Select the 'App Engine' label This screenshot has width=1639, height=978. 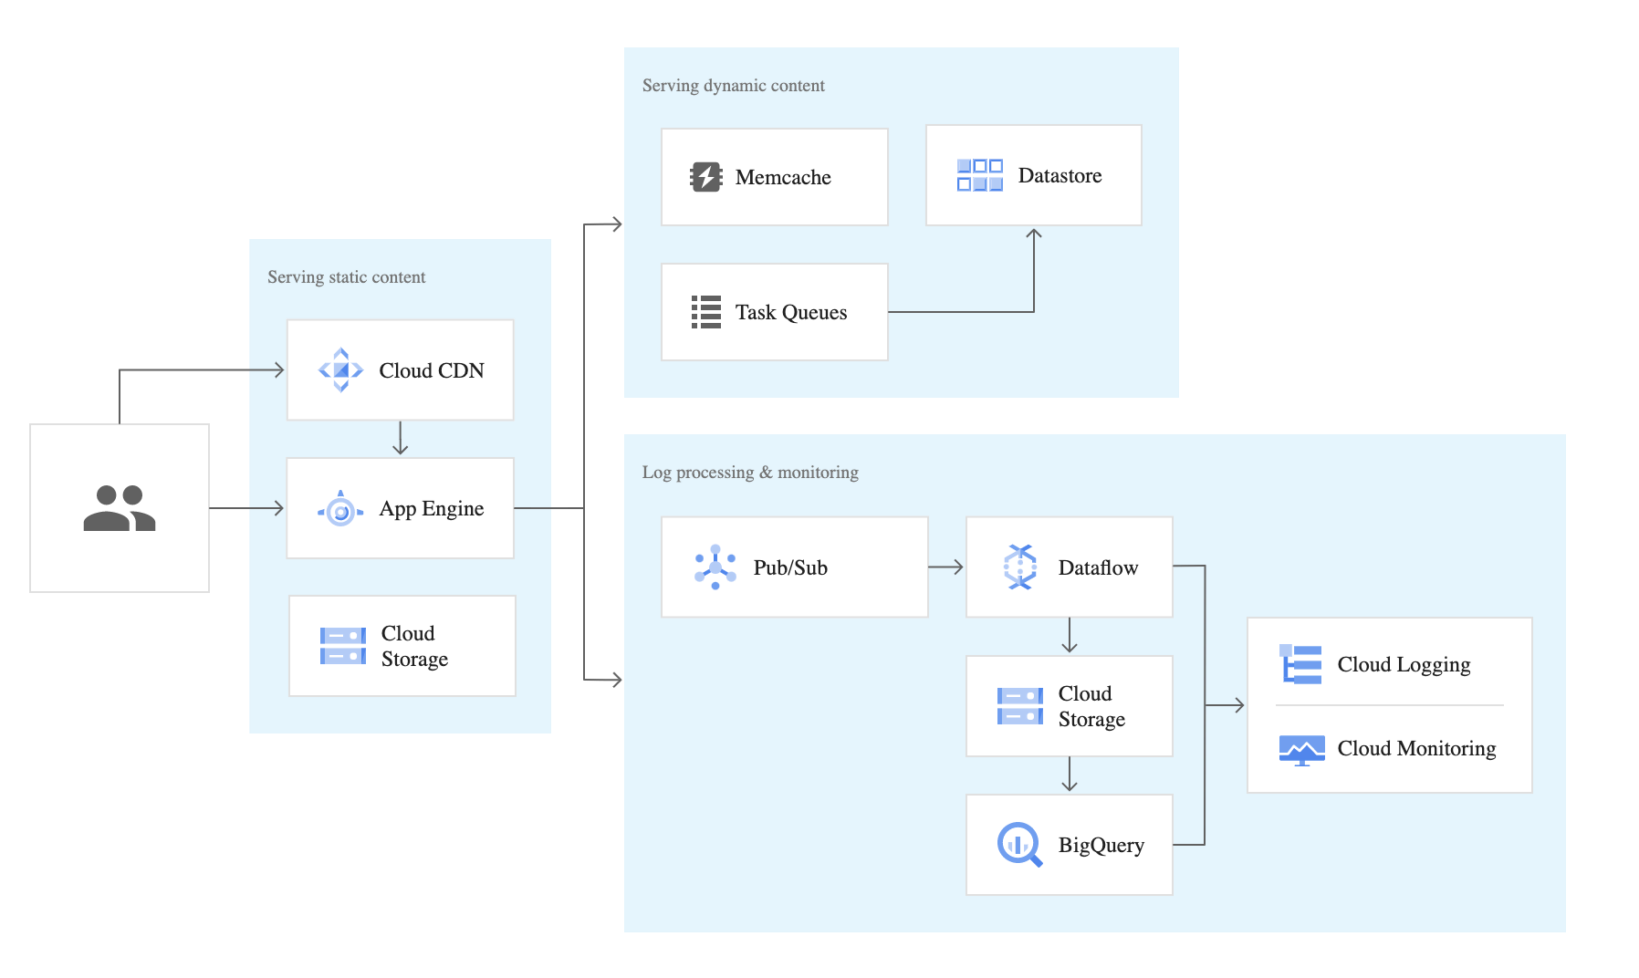[432, 509]
